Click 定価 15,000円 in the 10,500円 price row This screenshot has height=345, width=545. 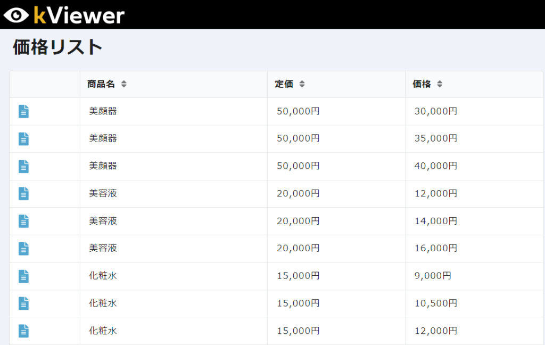pyautogui.click(x=298, y=303)
